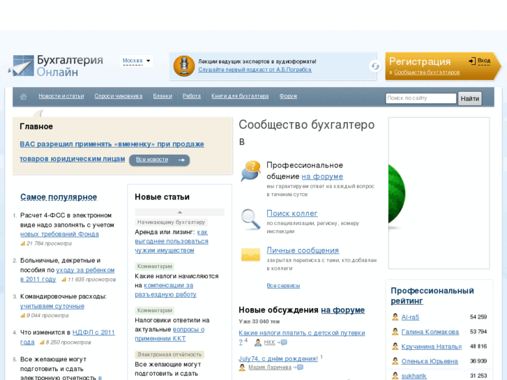Screen dimensions: 507x380
Task: Click the Поиск по сайту search field
Action: 421,98
